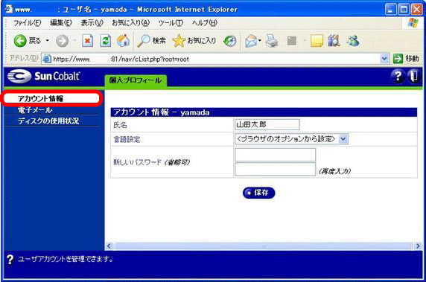Open the 編集(E) menu
The width and height of the screenshot is (426, 282).
61,23
